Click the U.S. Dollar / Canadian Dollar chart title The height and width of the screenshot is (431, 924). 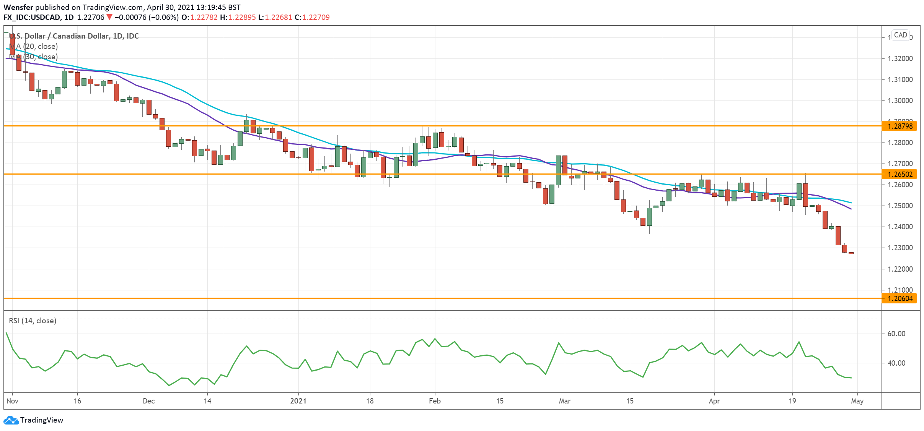pyautogui.click(x=74, y=36)
